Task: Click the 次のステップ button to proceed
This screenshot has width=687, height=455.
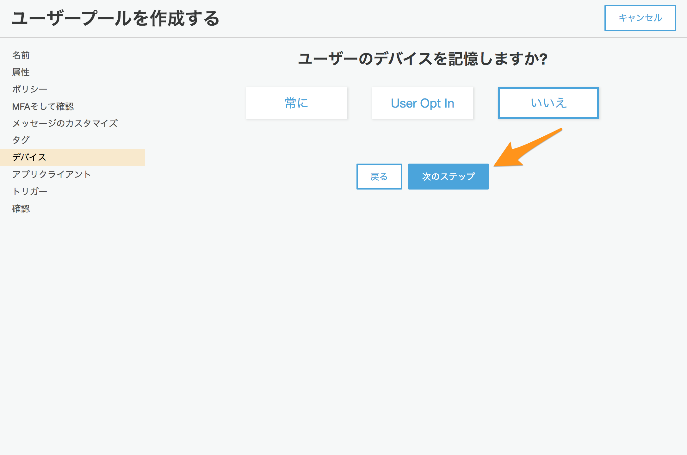Action: (448, 177)
